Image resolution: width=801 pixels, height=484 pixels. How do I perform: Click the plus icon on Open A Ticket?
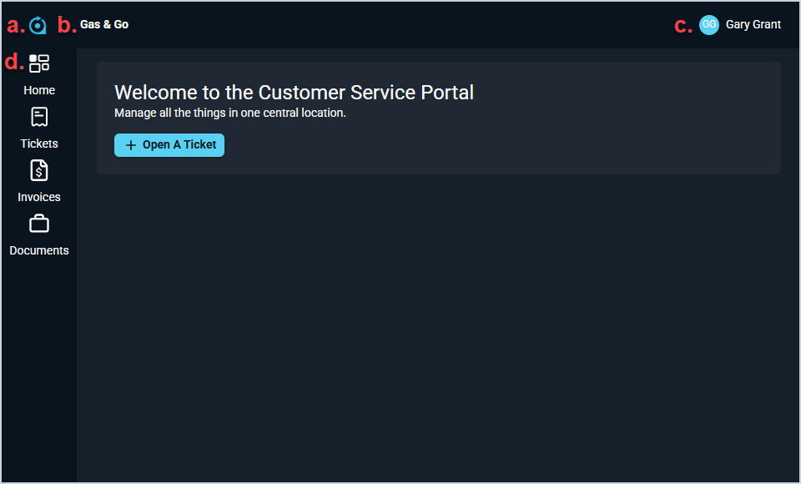click(130, 145)
